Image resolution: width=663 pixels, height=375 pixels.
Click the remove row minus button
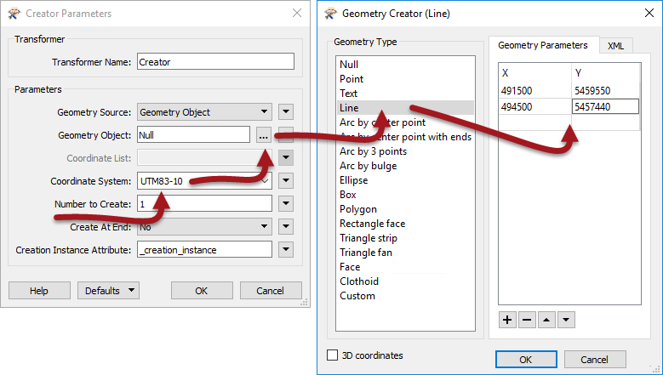(x=527, y=320)
